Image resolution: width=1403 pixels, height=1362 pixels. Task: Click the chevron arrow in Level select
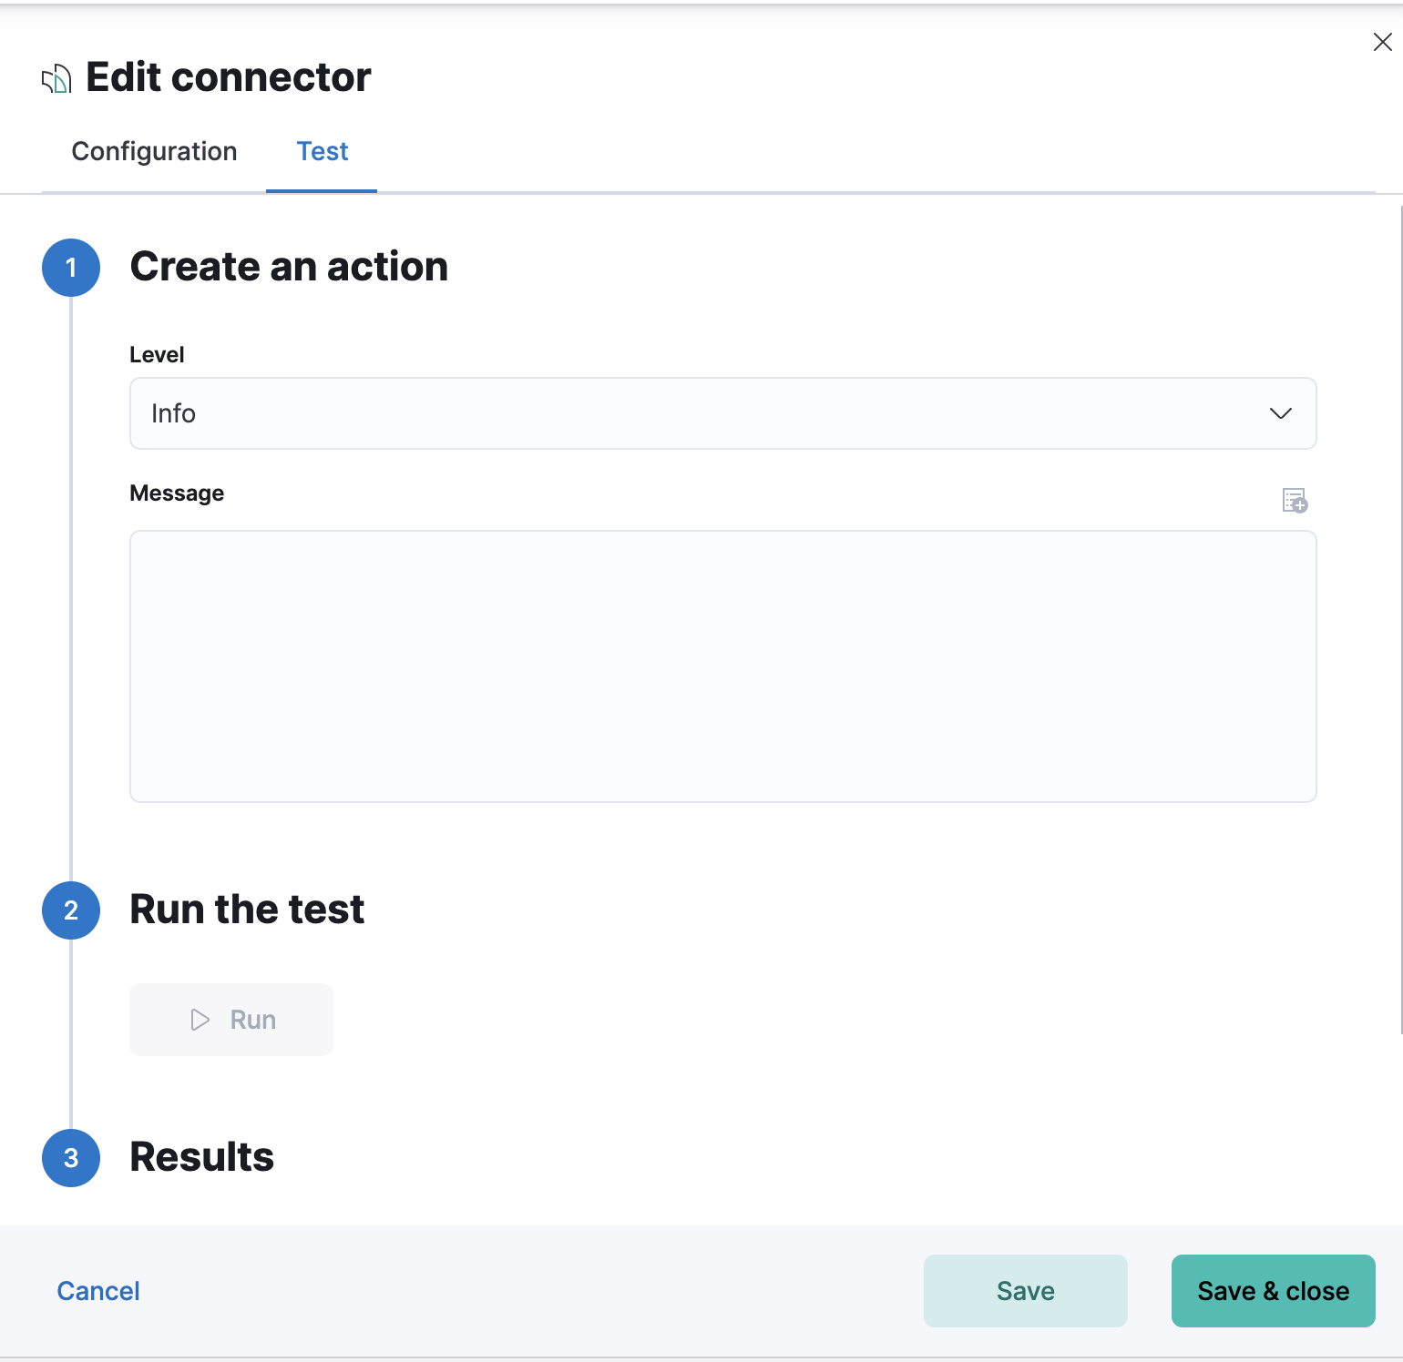pyautogui.click(x=1280, y=413)
